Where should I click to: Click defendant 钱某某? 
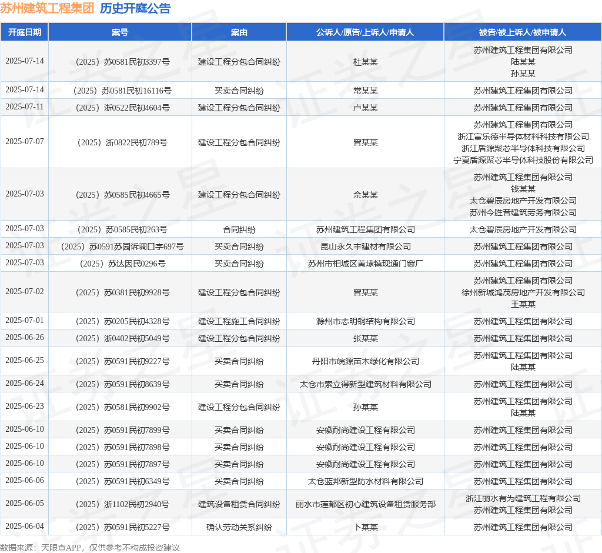coord(523,189)
